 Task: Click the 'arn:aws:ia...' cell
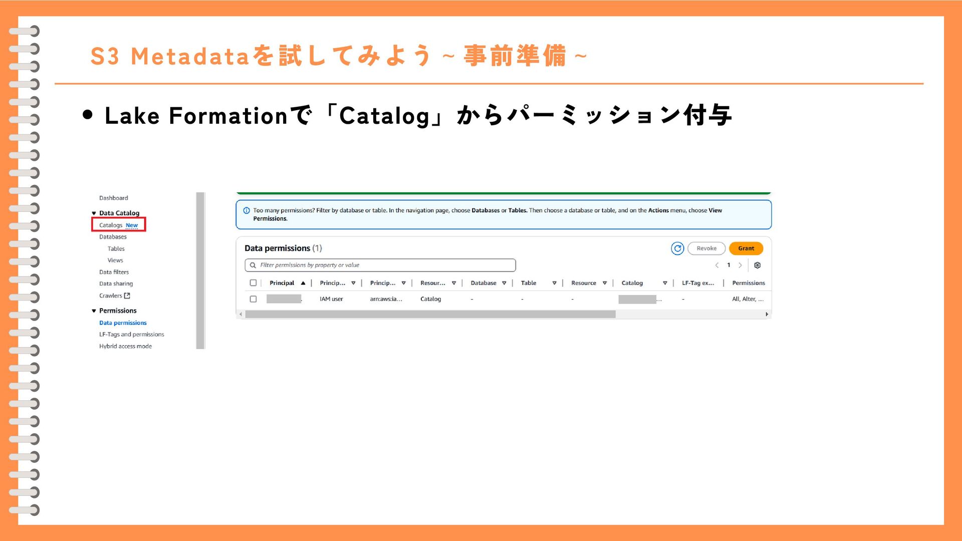386,299
